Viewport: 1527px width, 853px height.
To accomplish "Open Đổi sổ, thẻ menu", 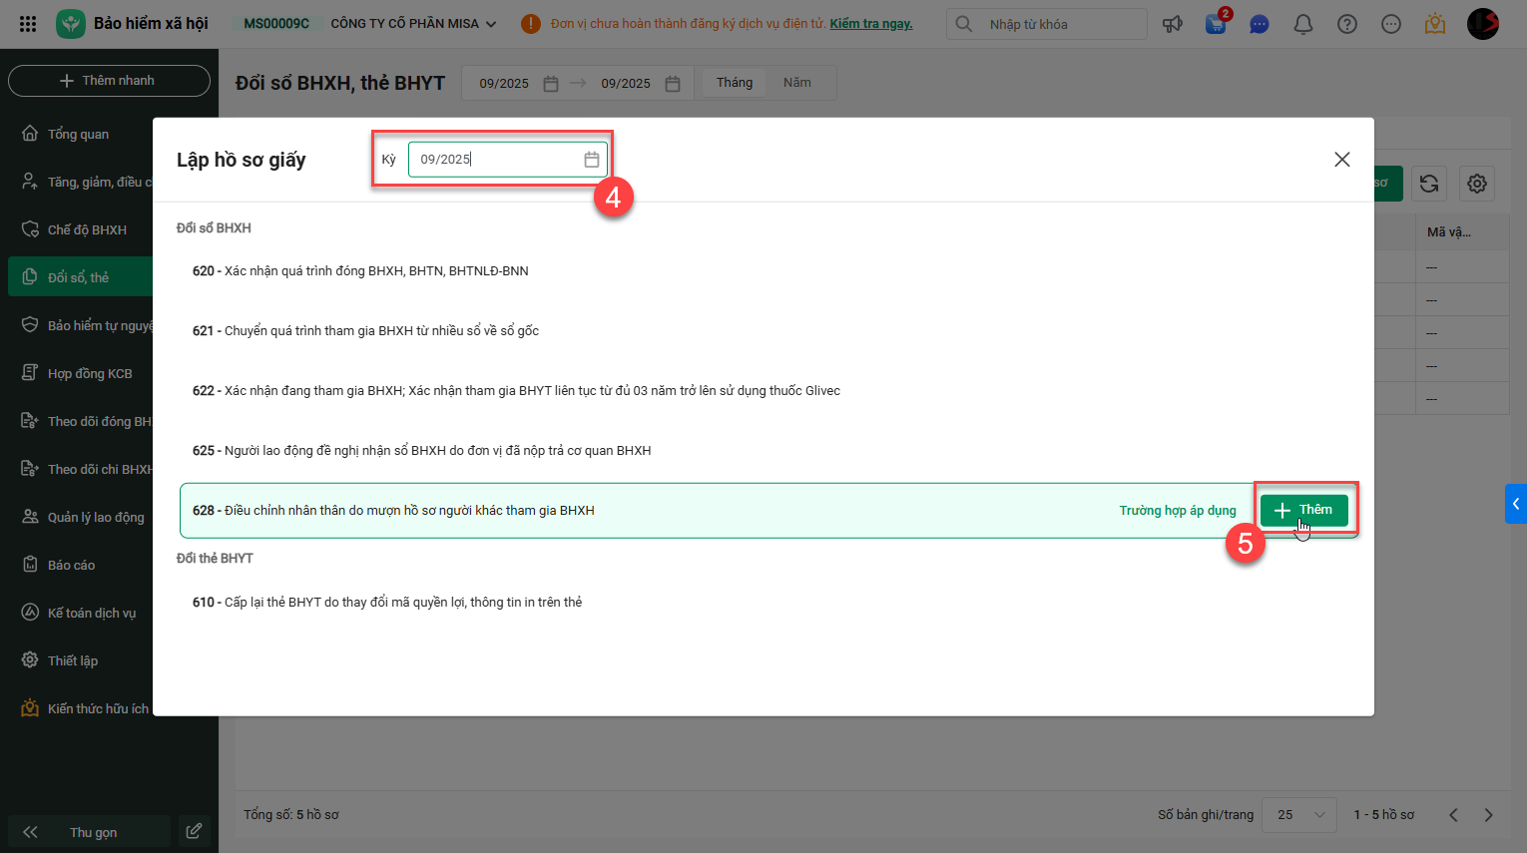I will 80,277.
